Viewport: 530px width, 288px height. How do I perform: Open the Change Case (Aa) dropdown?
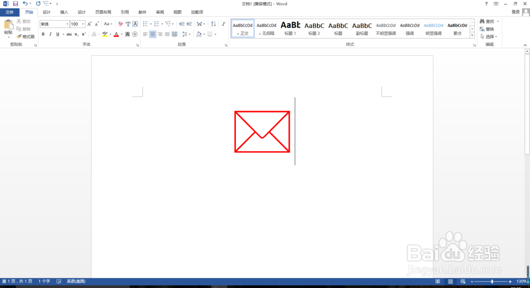point(108,24)
